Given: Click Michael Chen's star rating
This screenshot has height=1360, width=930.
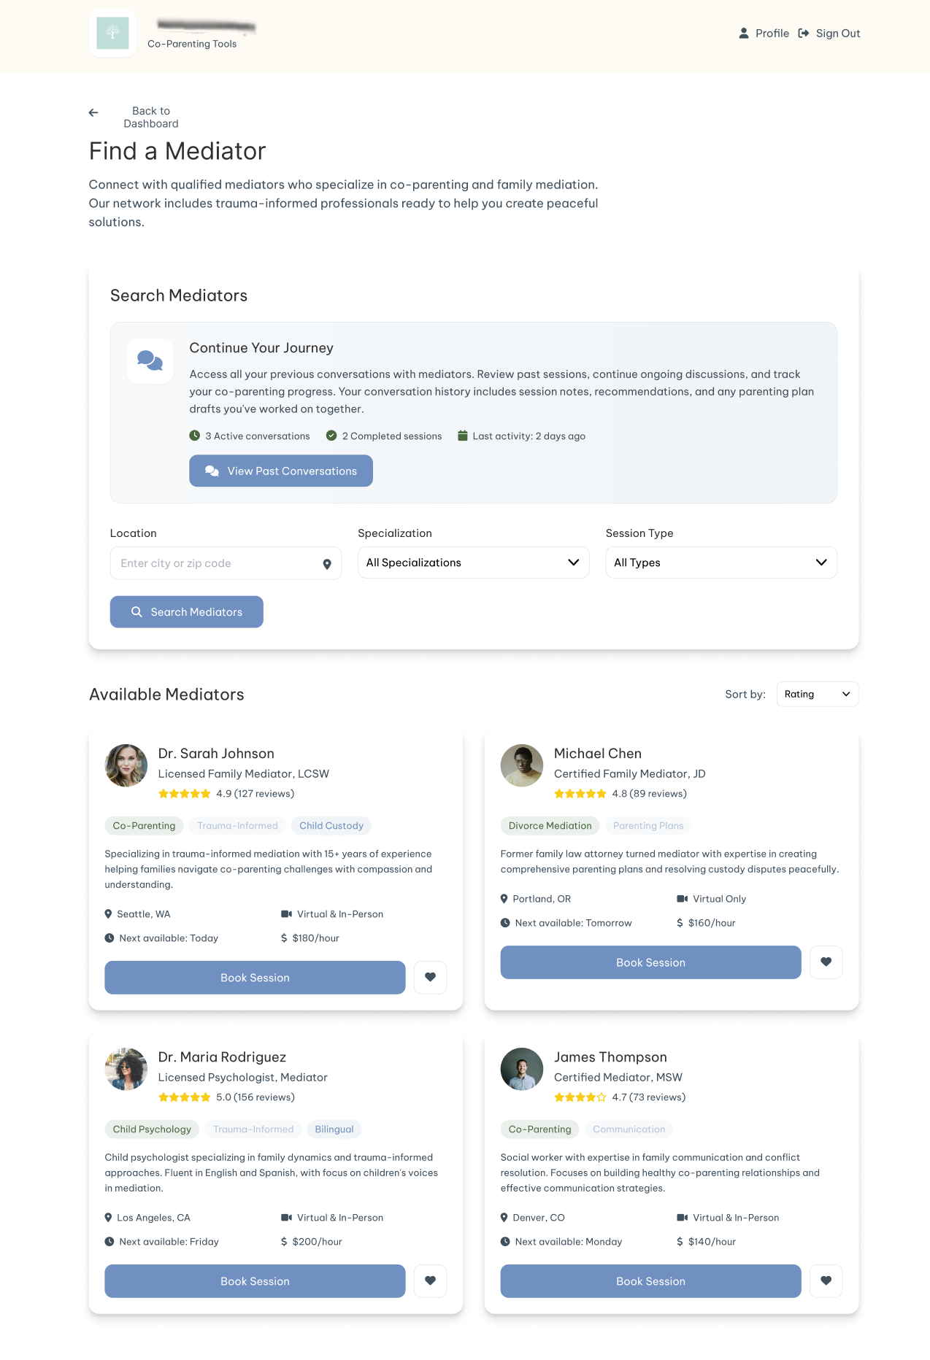Looking at the screenshot, I should [580, 794].
